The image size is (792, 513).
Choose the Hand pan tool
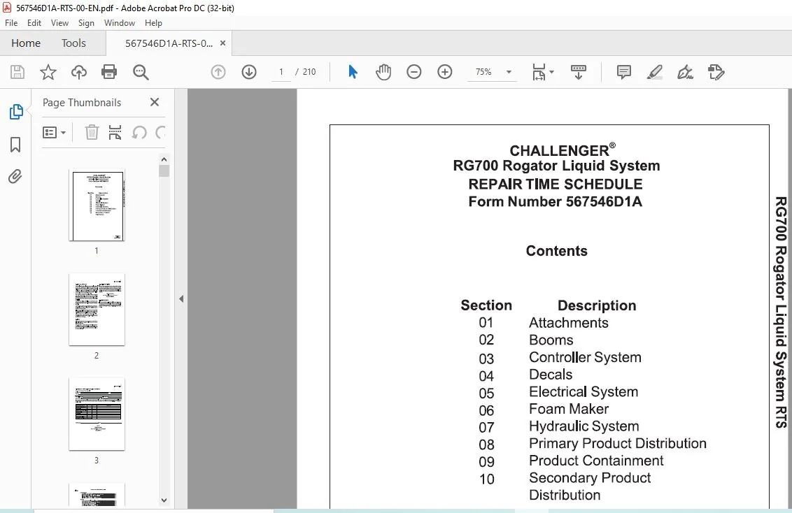click(383, 72)
